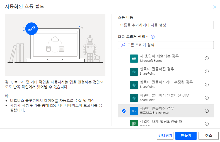
Task: Click the blue flow icon in illustration
Action: point(32,29)
